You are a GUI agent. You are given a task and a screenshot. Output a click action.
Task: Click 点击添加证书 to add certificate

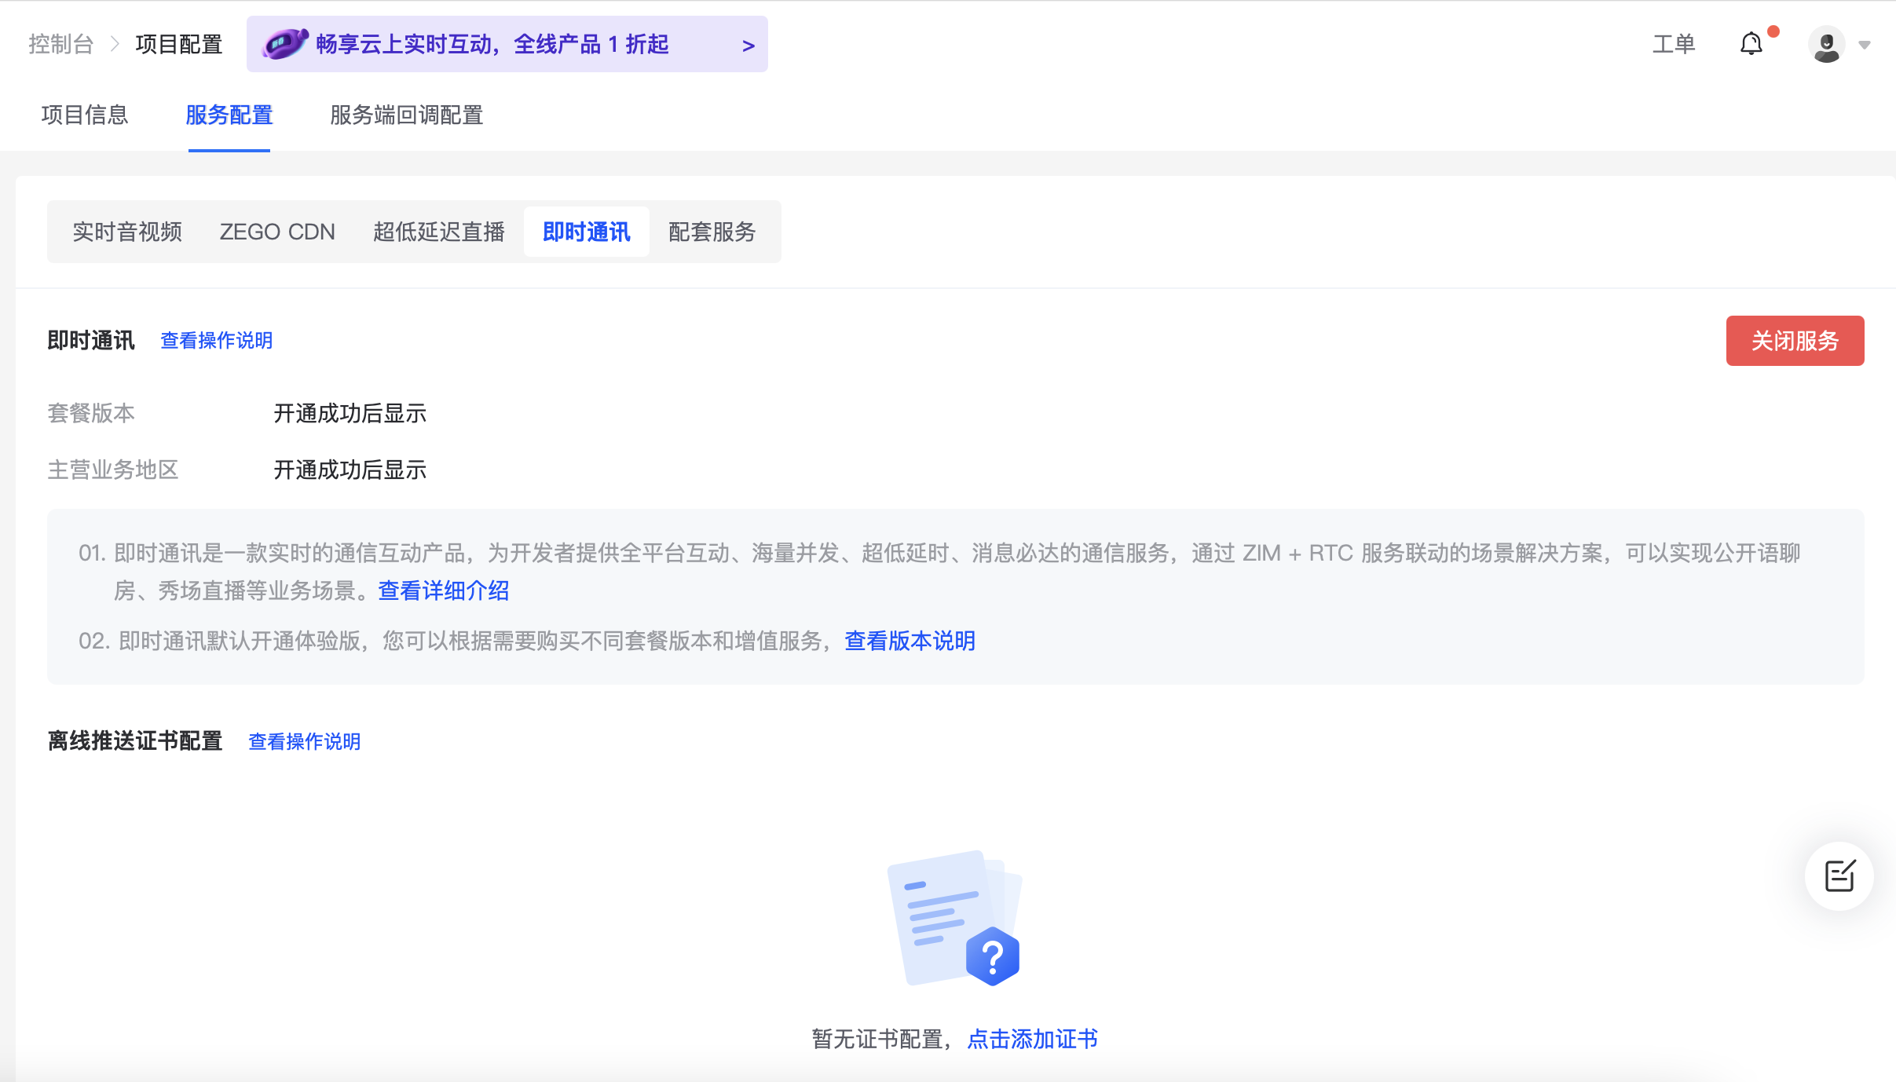1032,1039
